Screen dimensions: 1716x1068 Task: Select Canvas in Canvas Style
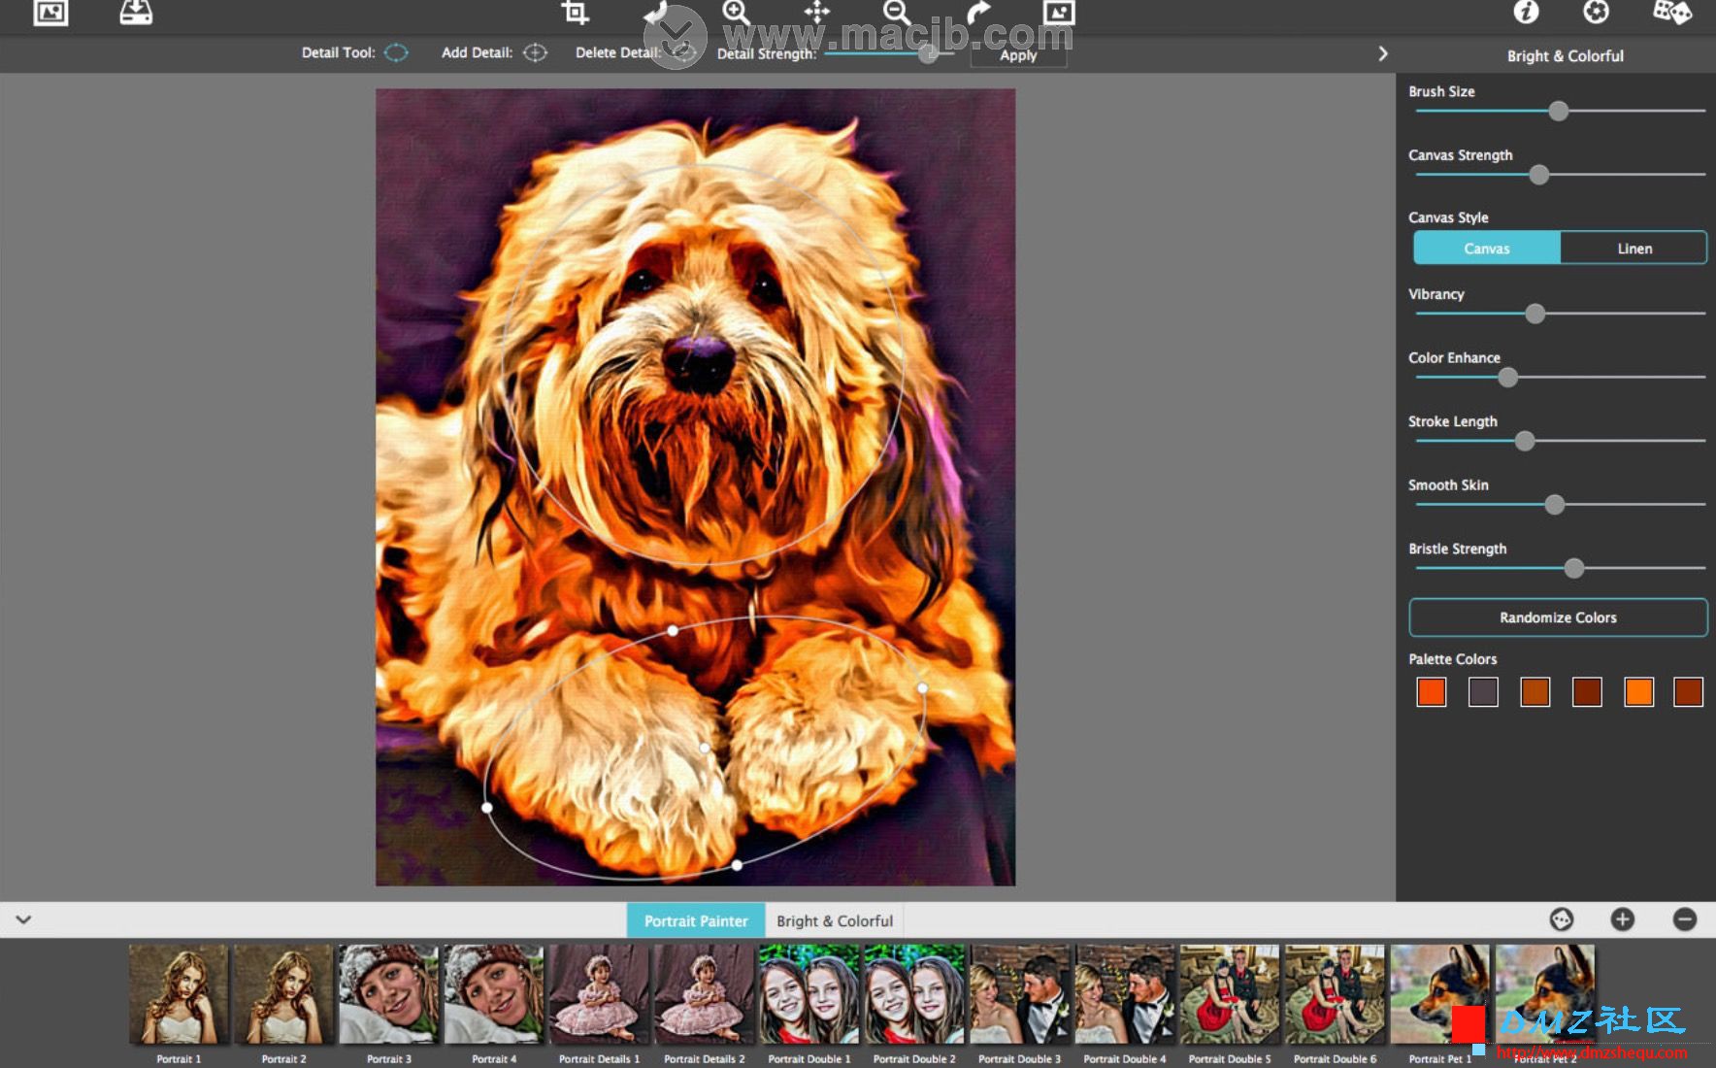pos(1487,249)
